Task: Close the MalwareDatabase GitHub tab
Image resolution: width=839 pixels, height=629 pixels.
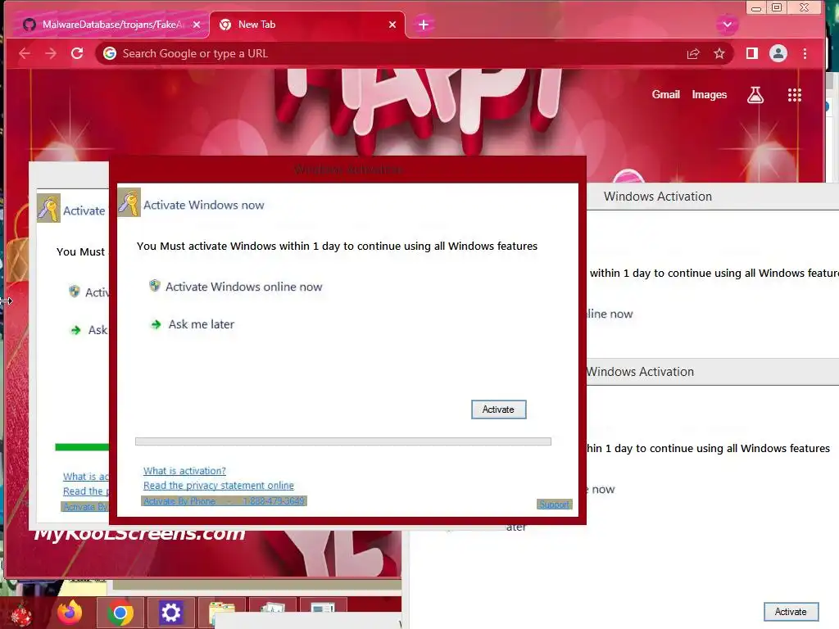Action: 197,25
